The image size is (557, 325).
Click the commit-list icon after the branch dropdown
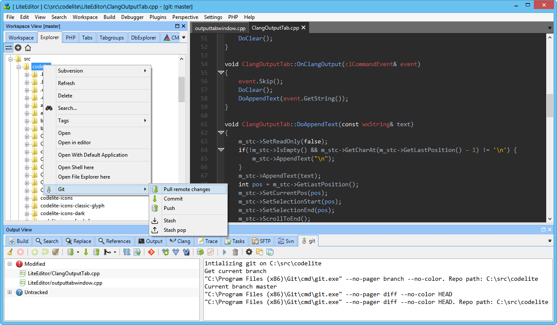(126, 252)
